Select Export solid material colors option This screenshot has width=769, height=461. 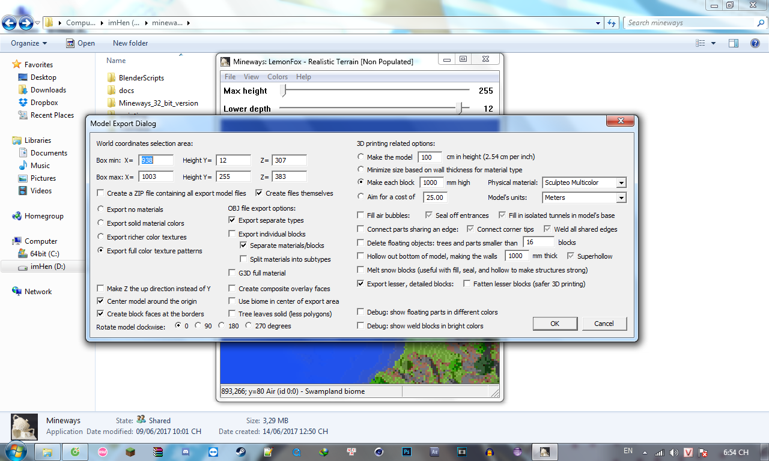click(x=101, y=223)
